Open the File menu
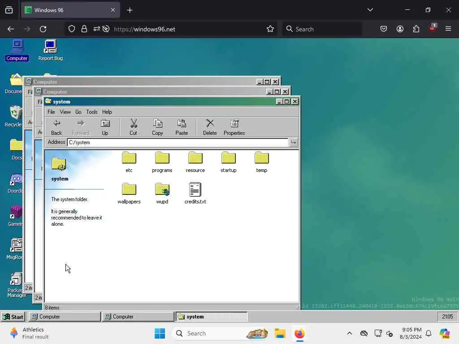The width and height of the screenshot is (459, 344). point(51,112)
